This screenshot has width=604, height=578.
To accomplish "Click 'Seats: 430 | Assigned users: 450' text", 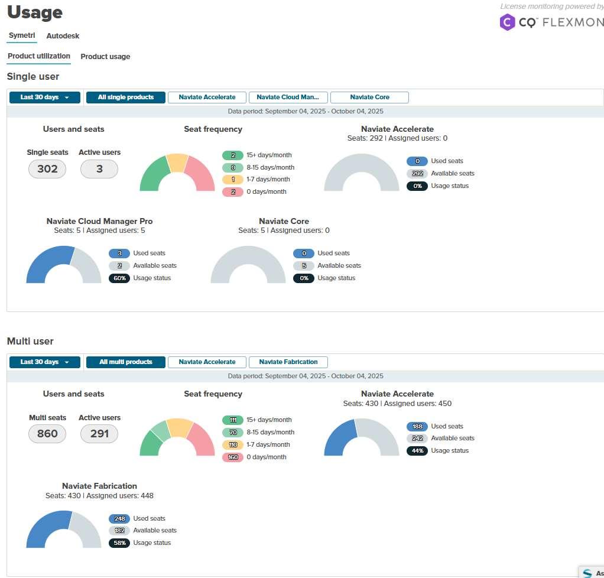I will coord(397,404).
